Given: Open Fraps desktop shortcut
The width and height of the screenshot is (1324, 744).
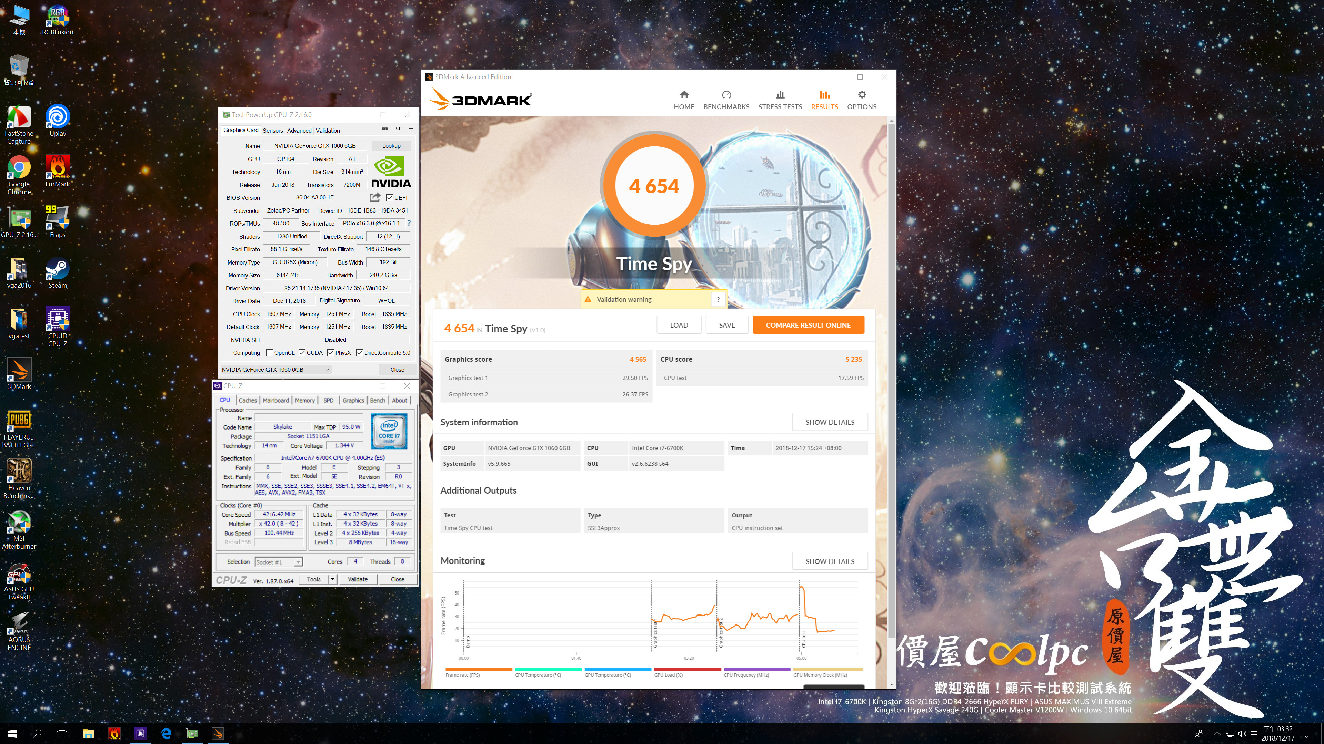Looking at the screenshot, I should 58,222.
